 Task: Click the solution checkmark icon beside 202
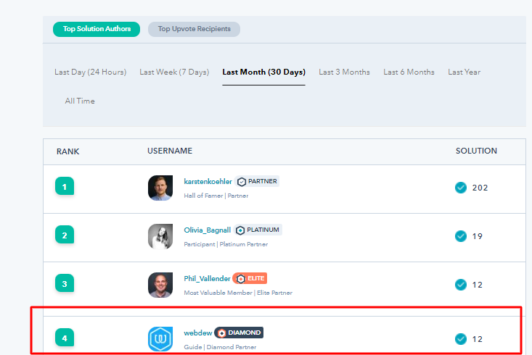460,188
